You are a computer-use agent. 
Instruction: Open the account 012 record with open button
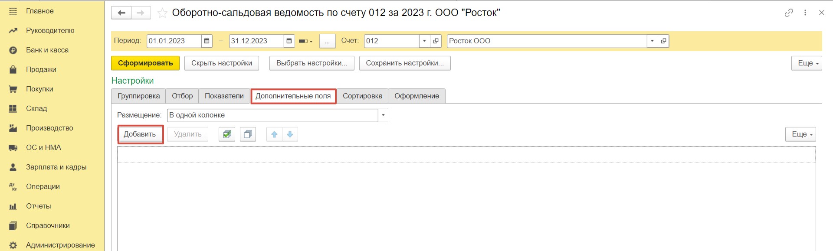436,41
